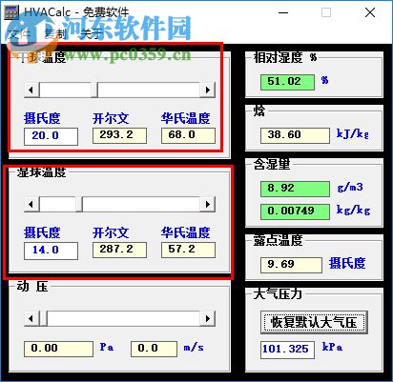Viewport: 393px width, 382px height.
Task: Click wet-bulb Kelvin field showing 287.2
Action: 119,250
